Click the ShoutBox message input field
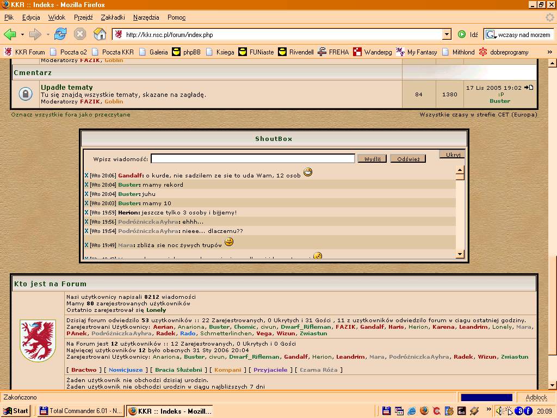557x418 pixels. [252, 158]
